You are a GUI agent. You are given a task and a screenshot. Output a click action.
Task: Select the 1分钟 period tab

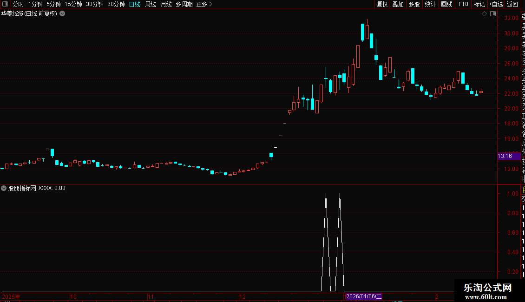tap(35, 4)
